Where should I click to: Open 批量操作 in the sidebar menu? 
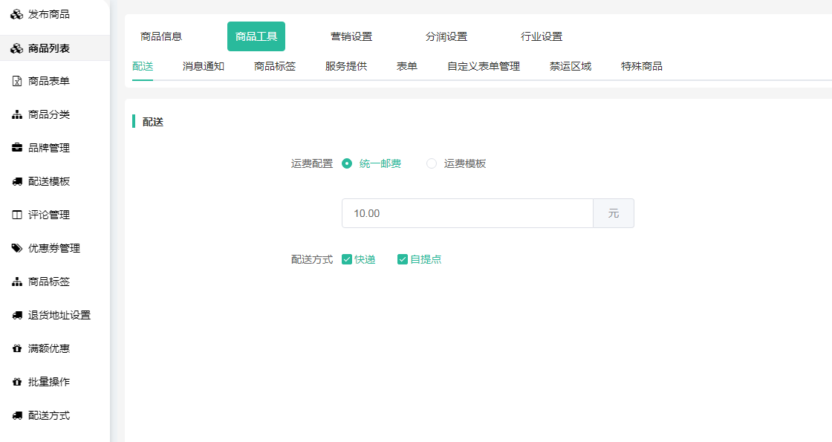coord(49,382)
